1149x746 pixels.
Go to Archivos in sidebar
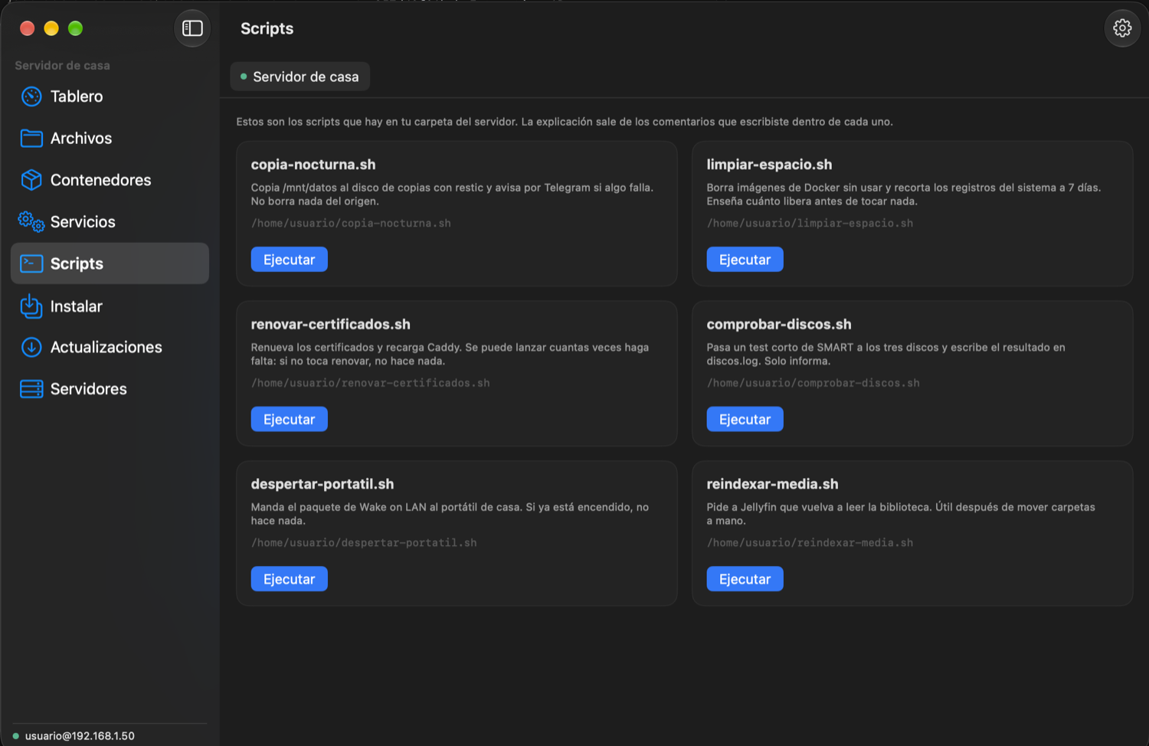(110, 138)
